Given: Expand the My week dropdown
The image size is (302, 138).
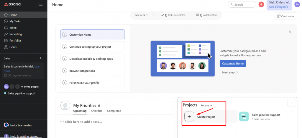Looking at the screenshot, I should (x=142, y=15).
